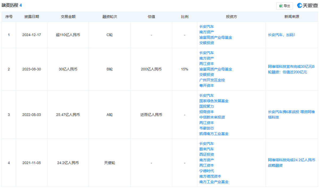Open 交银投资 in the B轮 row
Image resolution: width=319 pixels, height=190 pixels.
pos(207,75)
